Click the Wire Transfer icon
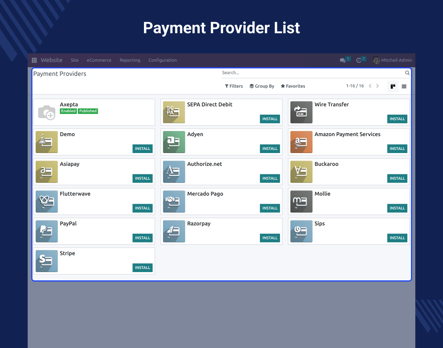Viewport: 443px width, 348px height. [x=301, y=112]
